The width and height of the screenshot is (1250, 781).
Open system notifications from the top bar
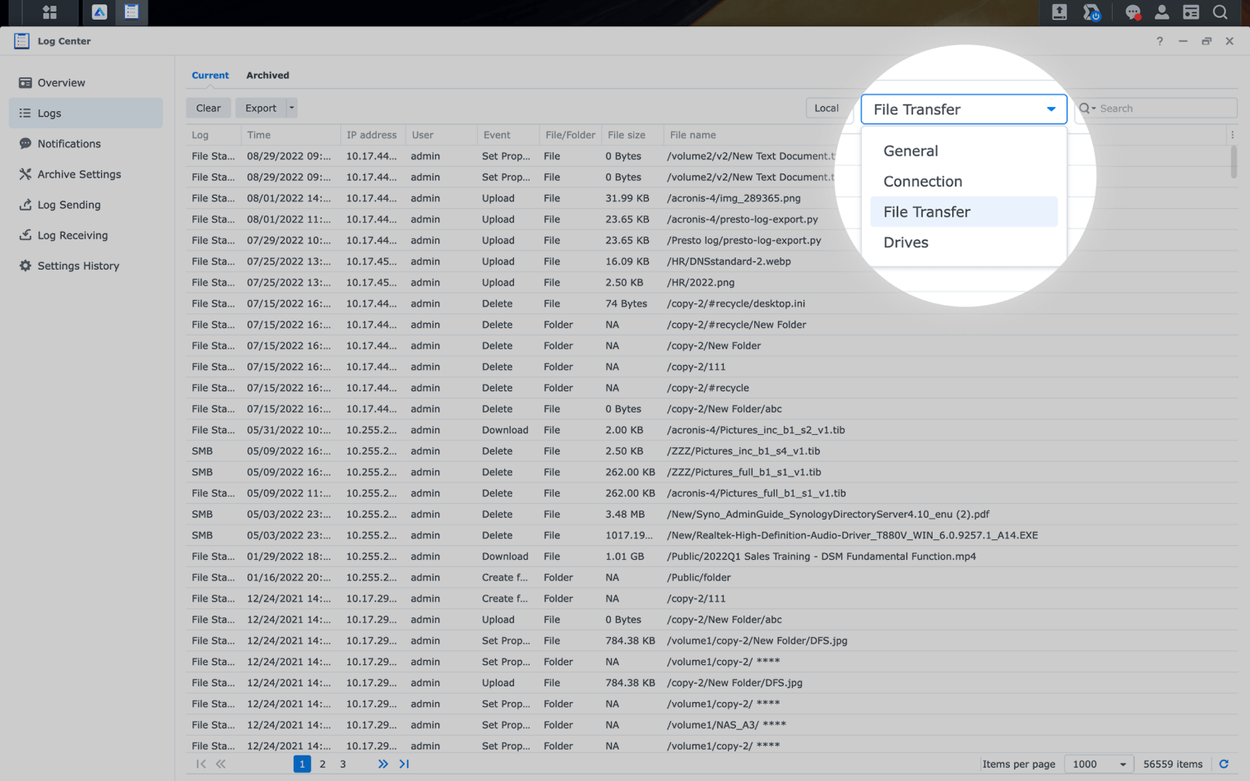point(1133,12)
